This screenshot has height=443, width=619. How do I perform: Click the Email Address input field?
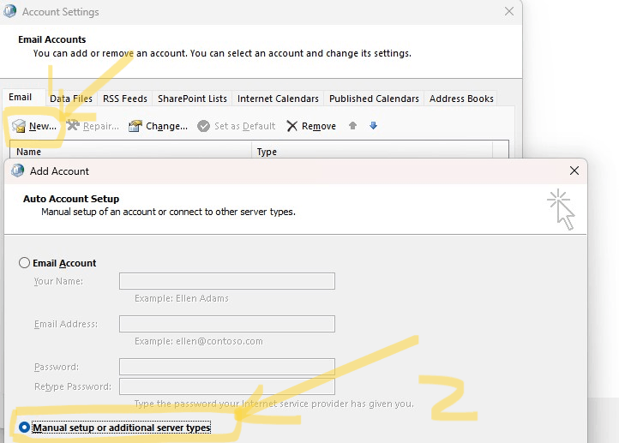click(227, 324)
